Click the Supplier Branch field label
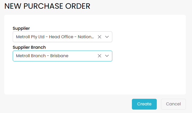 (29, 47)
